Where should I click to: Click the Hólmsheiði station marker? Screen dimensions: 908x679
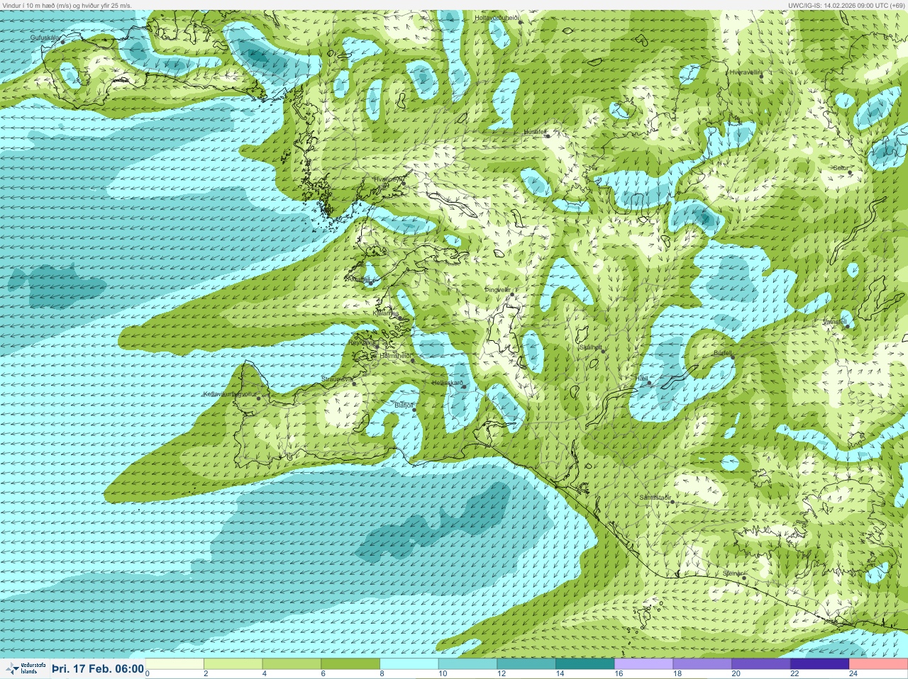412,361
